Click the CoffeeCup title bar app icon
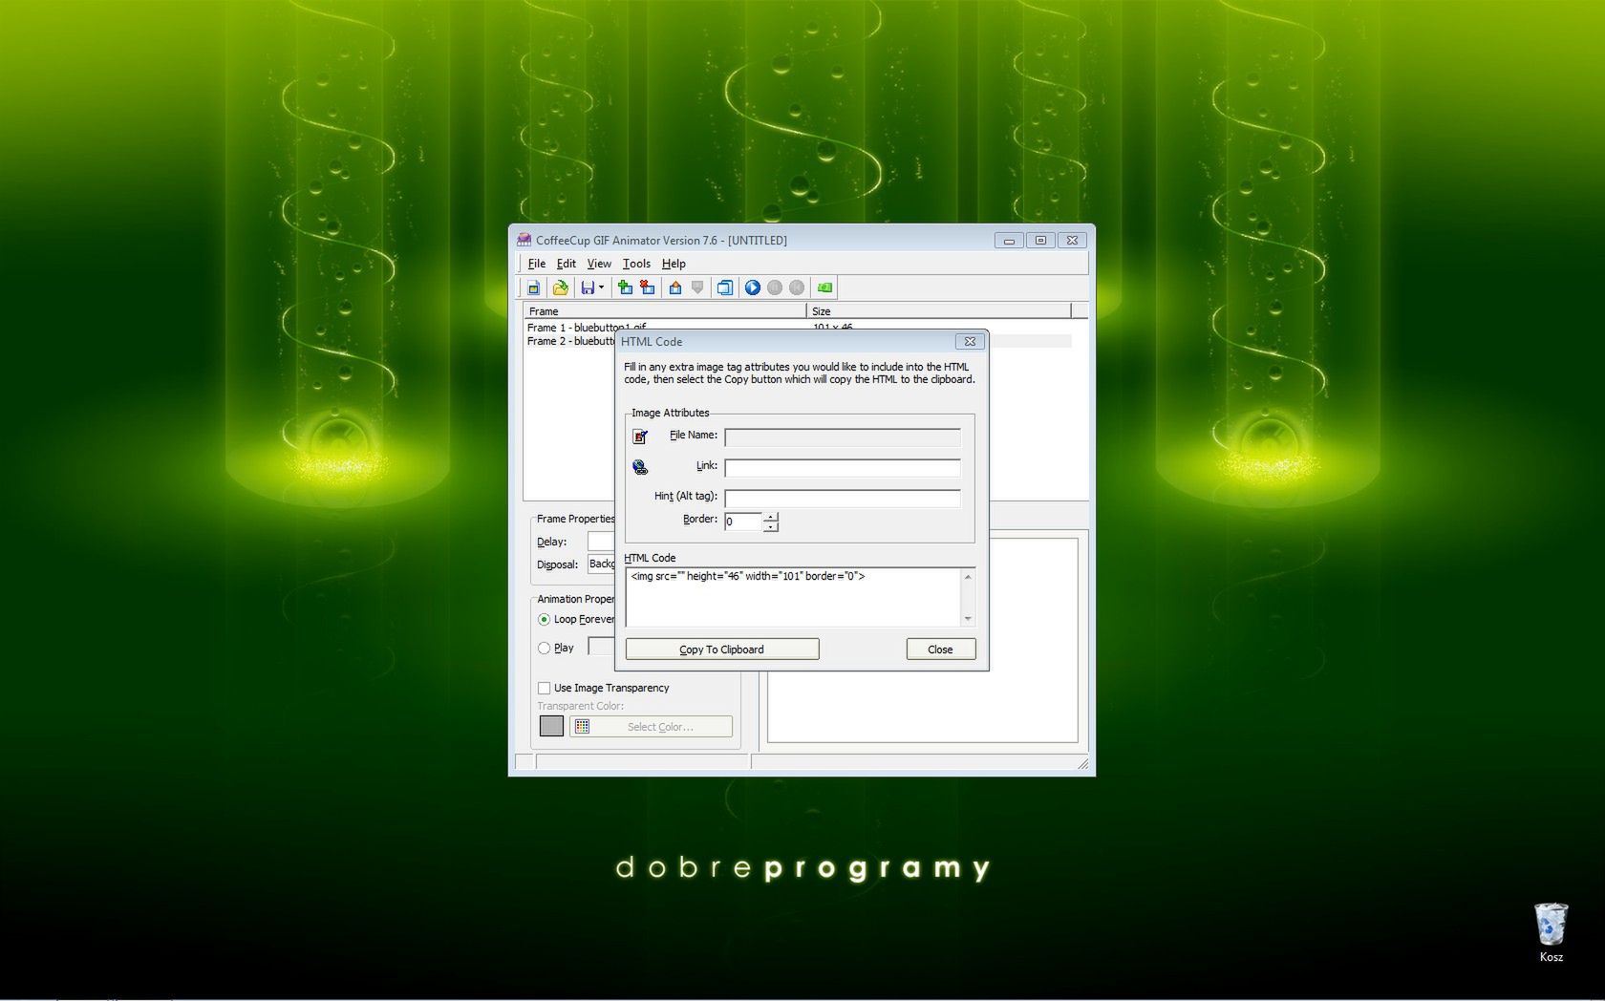 524,240
